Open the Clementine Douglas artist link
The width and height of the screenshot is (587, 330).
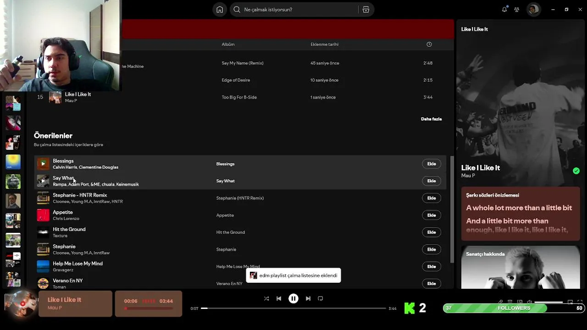(99, 167)
